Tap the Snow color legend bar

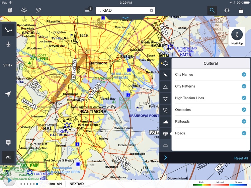click(238, 185)
